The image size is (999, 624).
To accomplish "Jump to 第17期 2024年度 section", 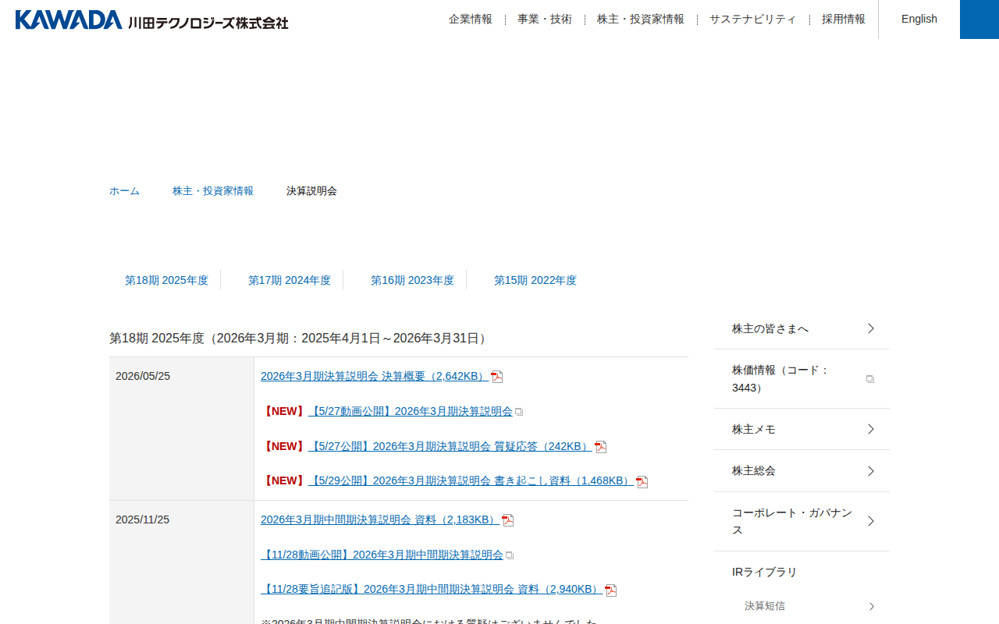I will (290, 280).
